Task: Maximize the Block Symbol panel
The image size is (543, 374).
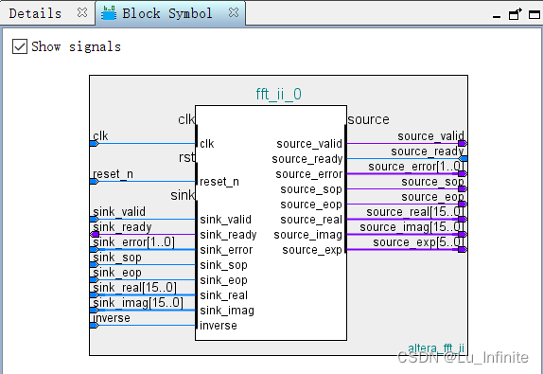Action: tap(534, 14)
